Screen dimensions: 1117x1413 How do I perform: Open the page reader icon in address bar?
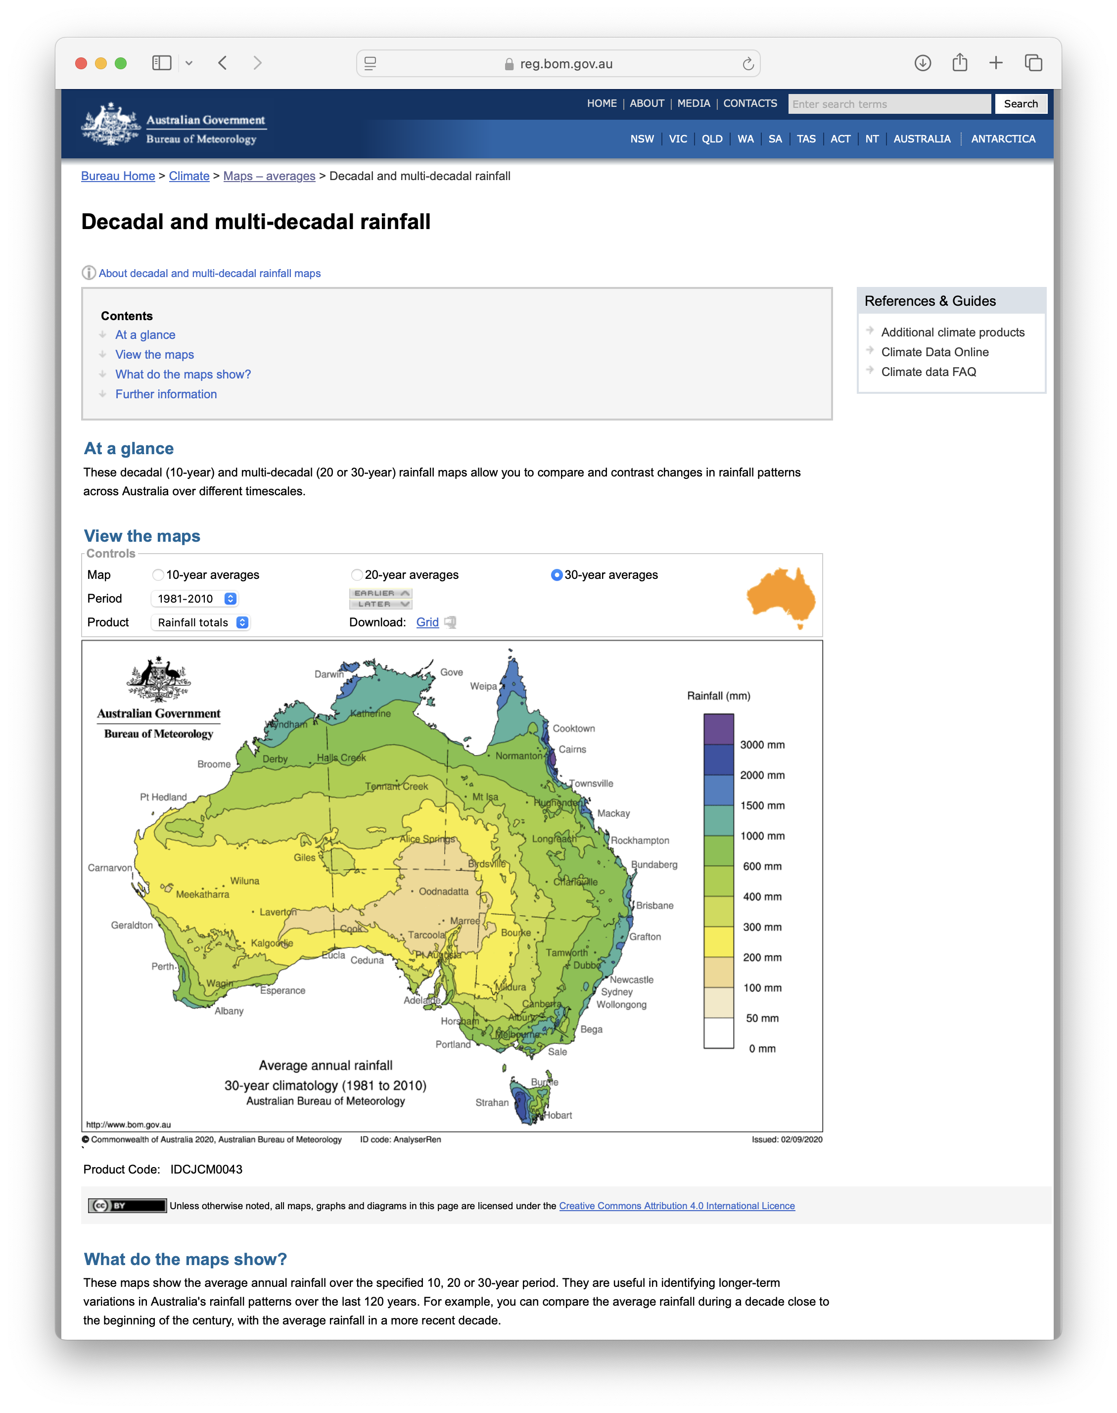[370, 63]
